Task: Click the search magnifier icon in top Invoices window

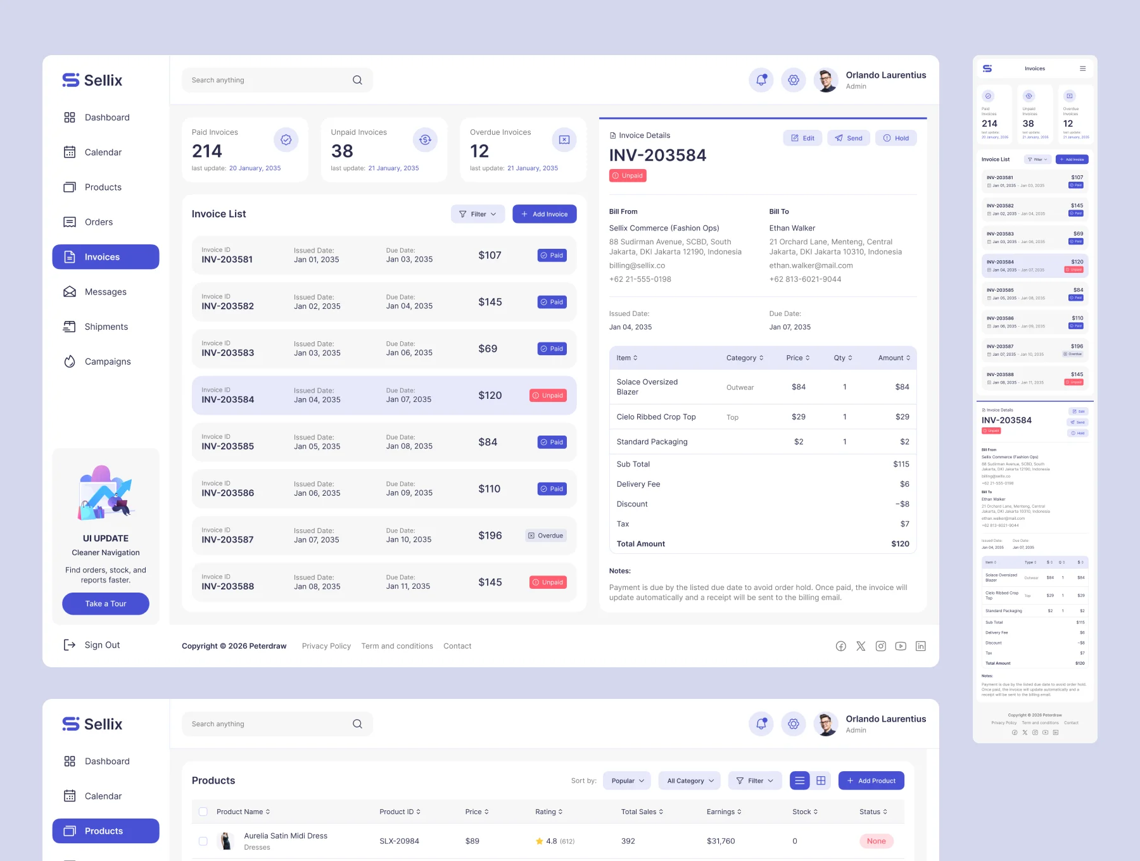Action: (357, 80)
